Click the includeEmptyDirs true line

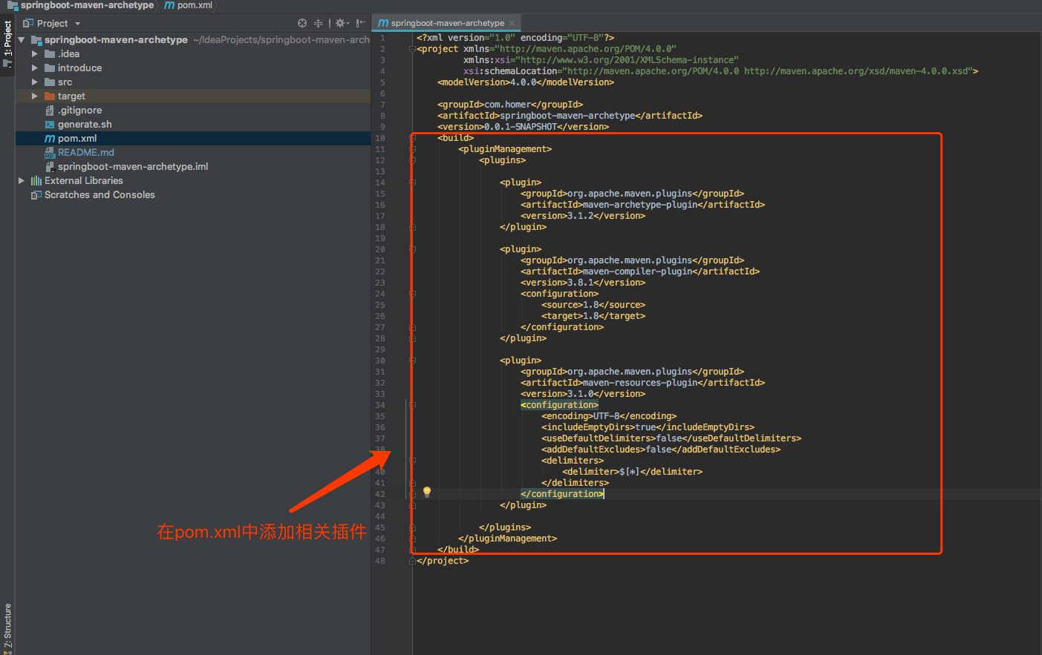click(648, 427)
